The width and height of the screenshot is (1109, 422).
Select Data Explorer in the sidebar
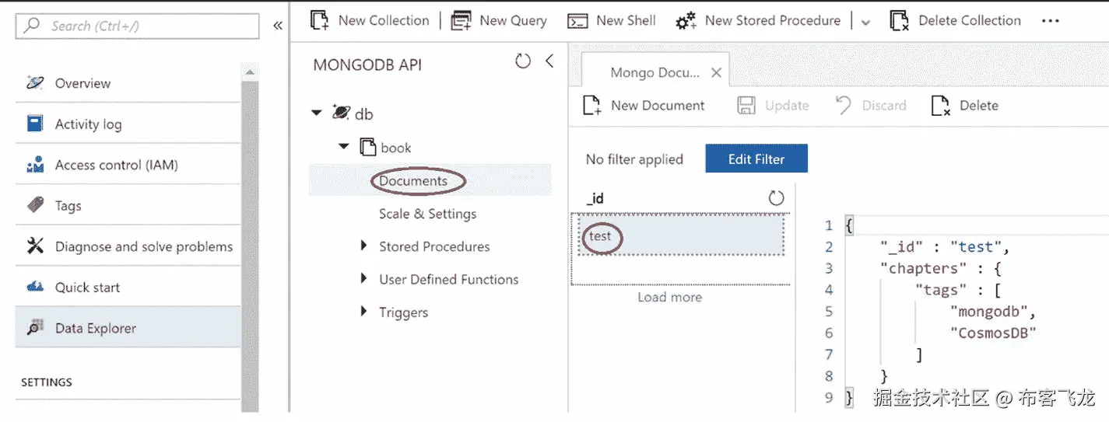95,328
